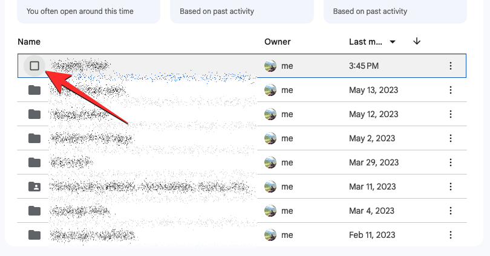Show more actions for May 12, 2023 folder
The height and width of the screenshot is (256, 490).
[451, 114]
